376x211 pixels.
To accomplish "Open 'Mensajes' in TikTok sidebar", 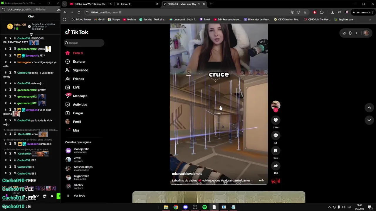I will [x=80, y=96].
